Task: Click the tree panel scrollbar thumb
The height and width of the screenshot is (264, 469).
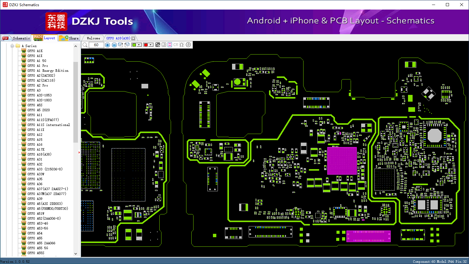Action: [76, 102]
